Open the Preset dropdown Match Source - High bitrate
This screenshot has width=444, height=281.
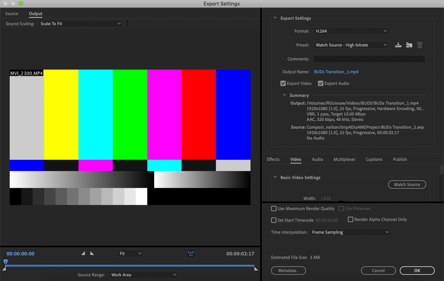coord(351,45)
